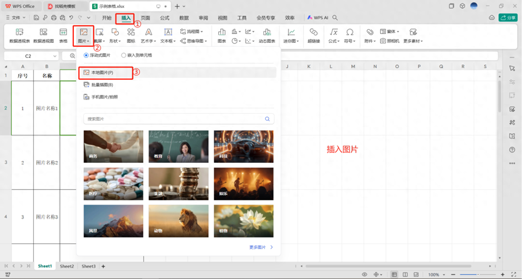This screenshot has width=522, height=279.
Task: Expand the 流程图 flowchart dropdown
Action: tap(192, 31)
